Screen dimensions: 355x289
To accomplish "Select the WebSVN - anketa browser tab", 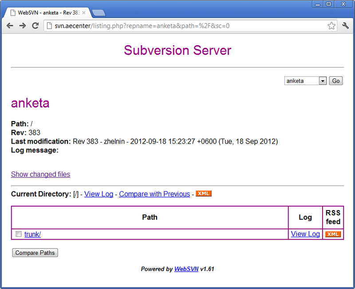I will pos(47,12).
